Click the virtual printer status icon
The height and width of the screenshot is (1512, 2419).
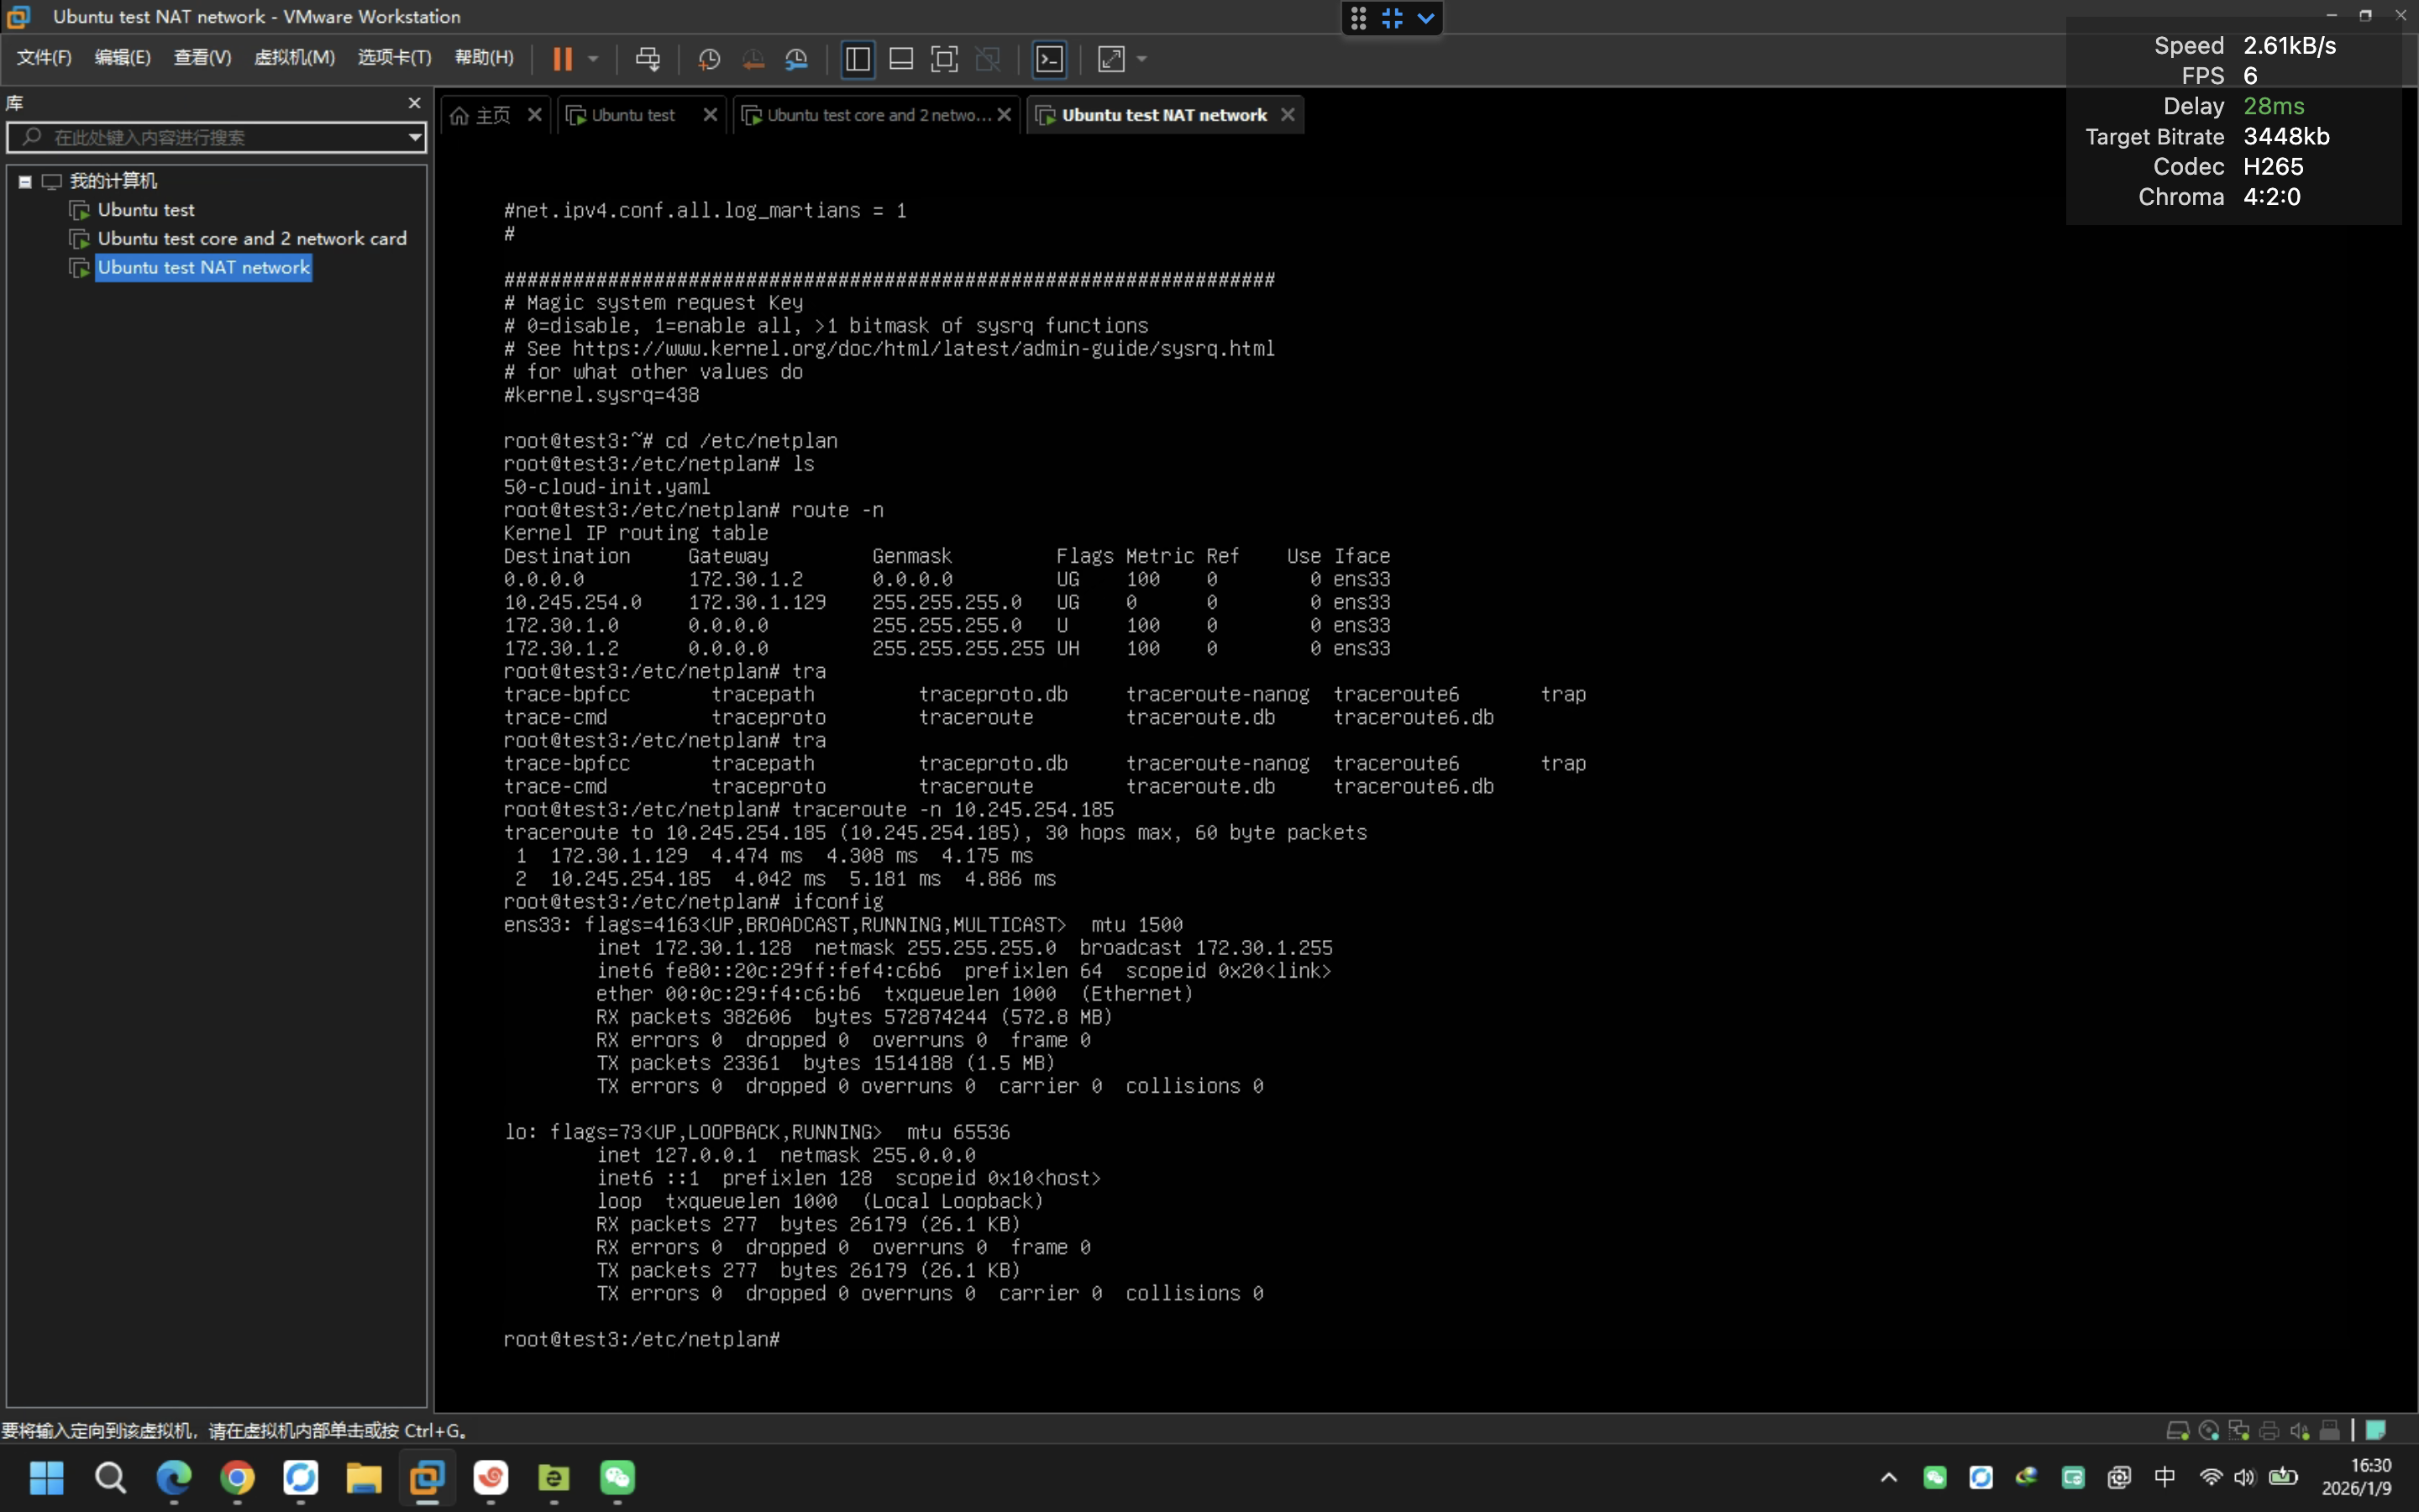pos(2270,1430)
